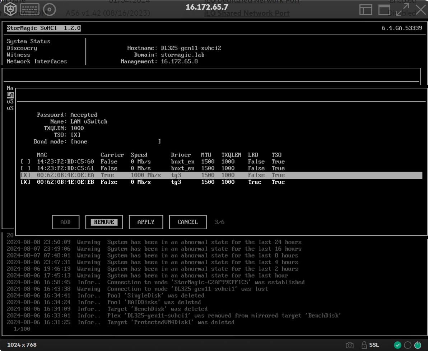Click the Driver column header
The image size is (428, 351).
[181, 155]
